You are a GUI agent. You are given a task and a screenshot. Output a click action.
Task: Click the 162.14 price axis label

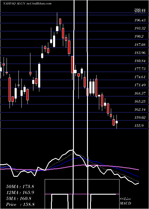tap(140, 110)
